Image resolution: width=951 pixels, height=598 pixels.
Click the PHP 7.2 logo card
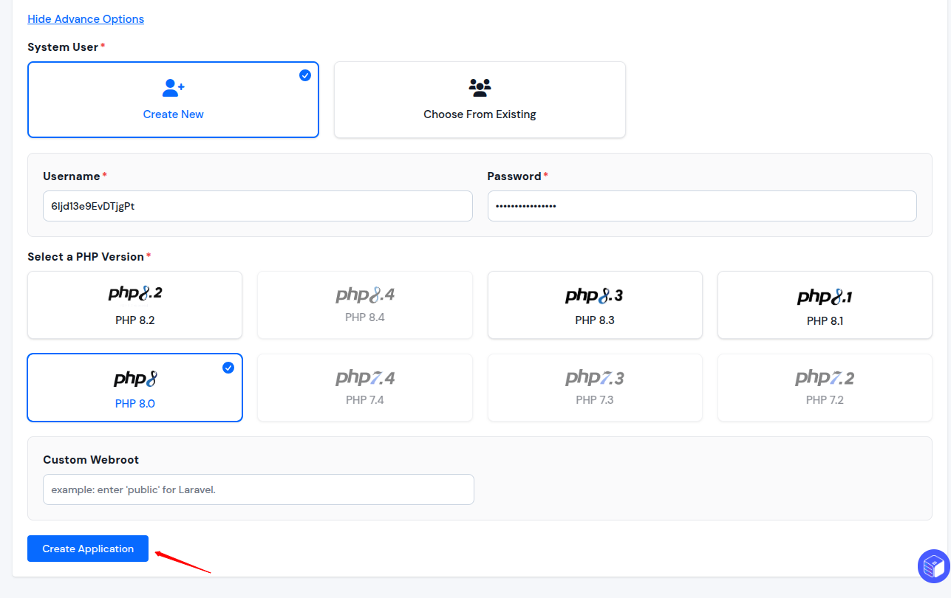825,388
